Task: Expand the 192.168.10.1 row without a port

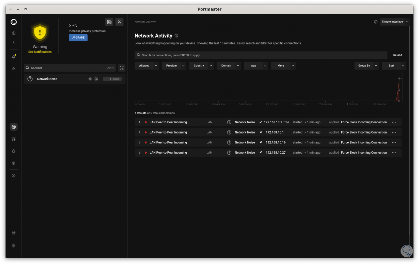Action: click(x=139, y=133)
